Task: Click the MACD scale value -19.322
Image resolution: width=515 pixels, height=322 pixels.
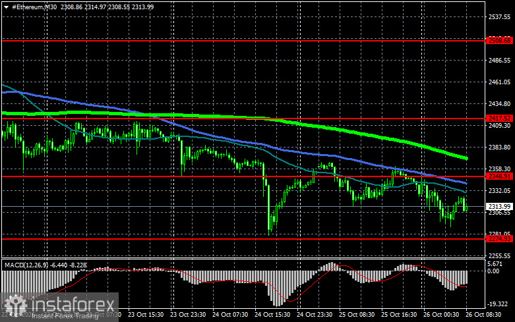Action: click(498, 304)
